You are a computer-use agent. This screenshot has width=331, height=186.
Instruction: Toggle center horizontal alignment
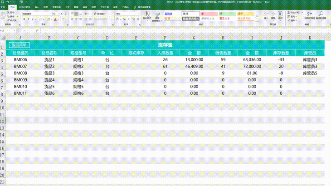[77, 19]
